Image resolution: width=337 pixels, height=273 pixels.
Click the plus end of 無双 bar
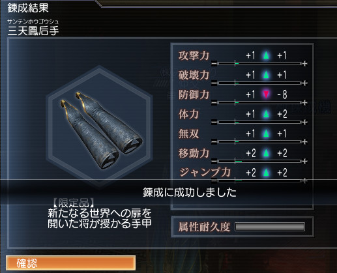point(305,142)
